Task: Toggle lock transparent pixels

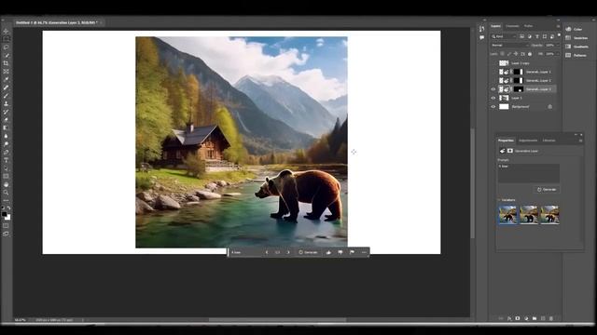Action: coord(502,54)
